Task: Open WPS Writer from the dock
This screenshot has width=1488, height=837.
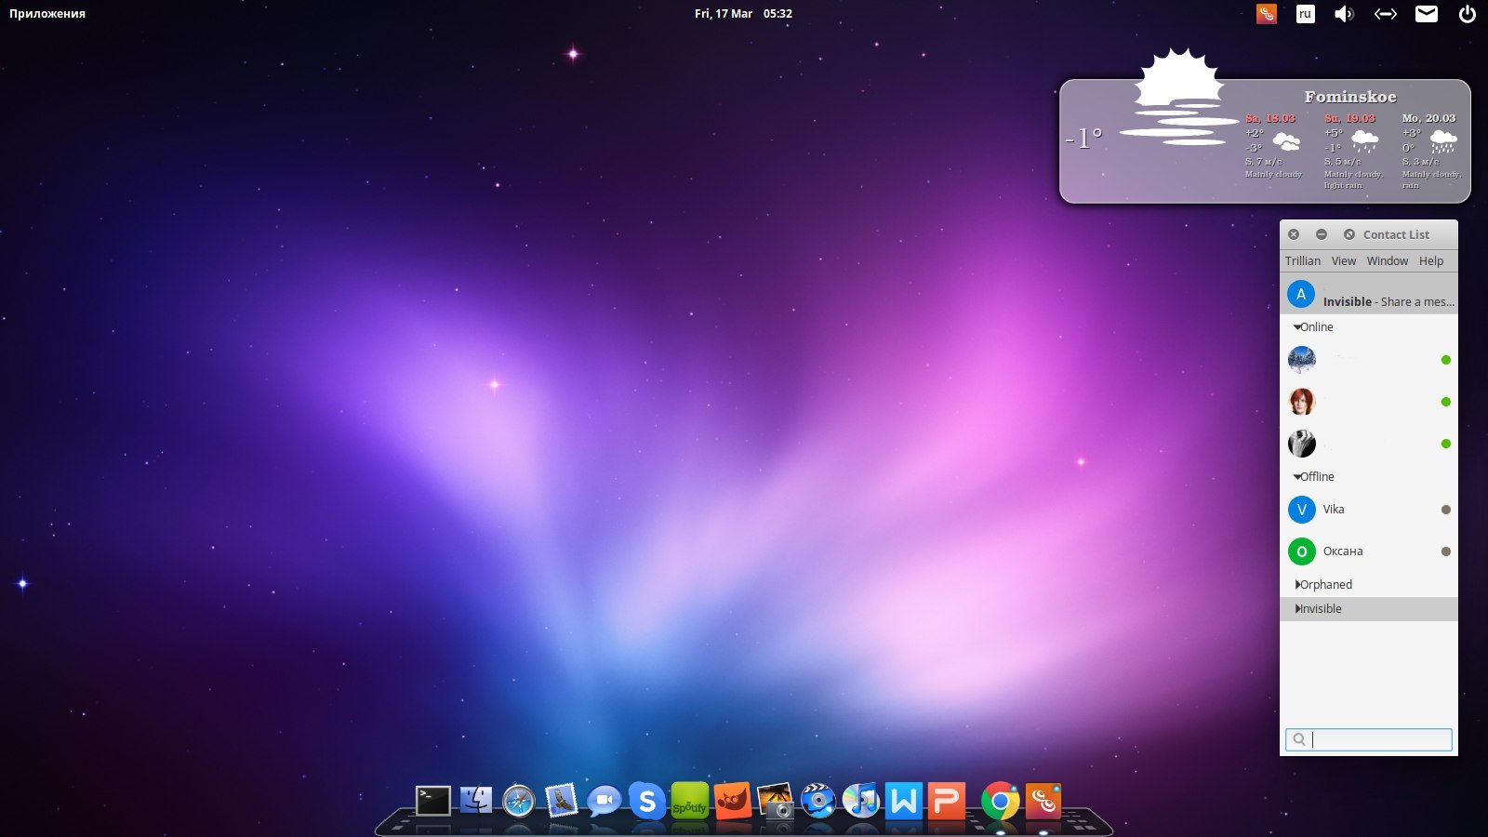Action: [x=903, y=801]
